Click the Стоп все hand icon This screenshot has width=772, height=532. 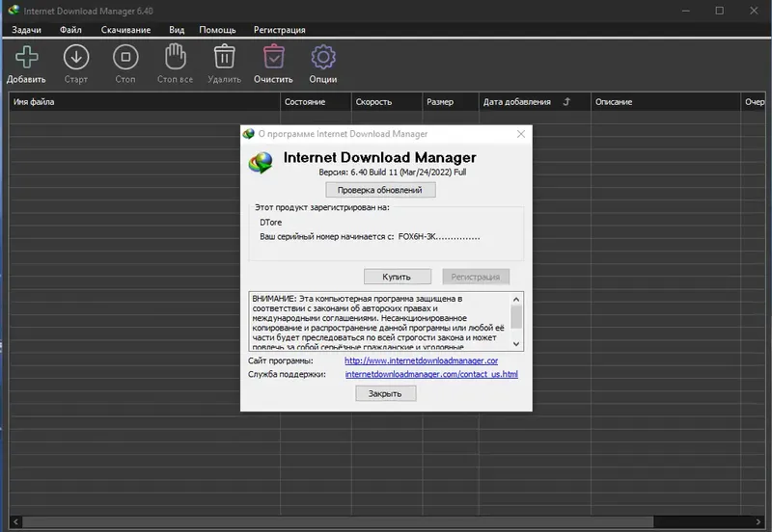click(x=176, y=57)
